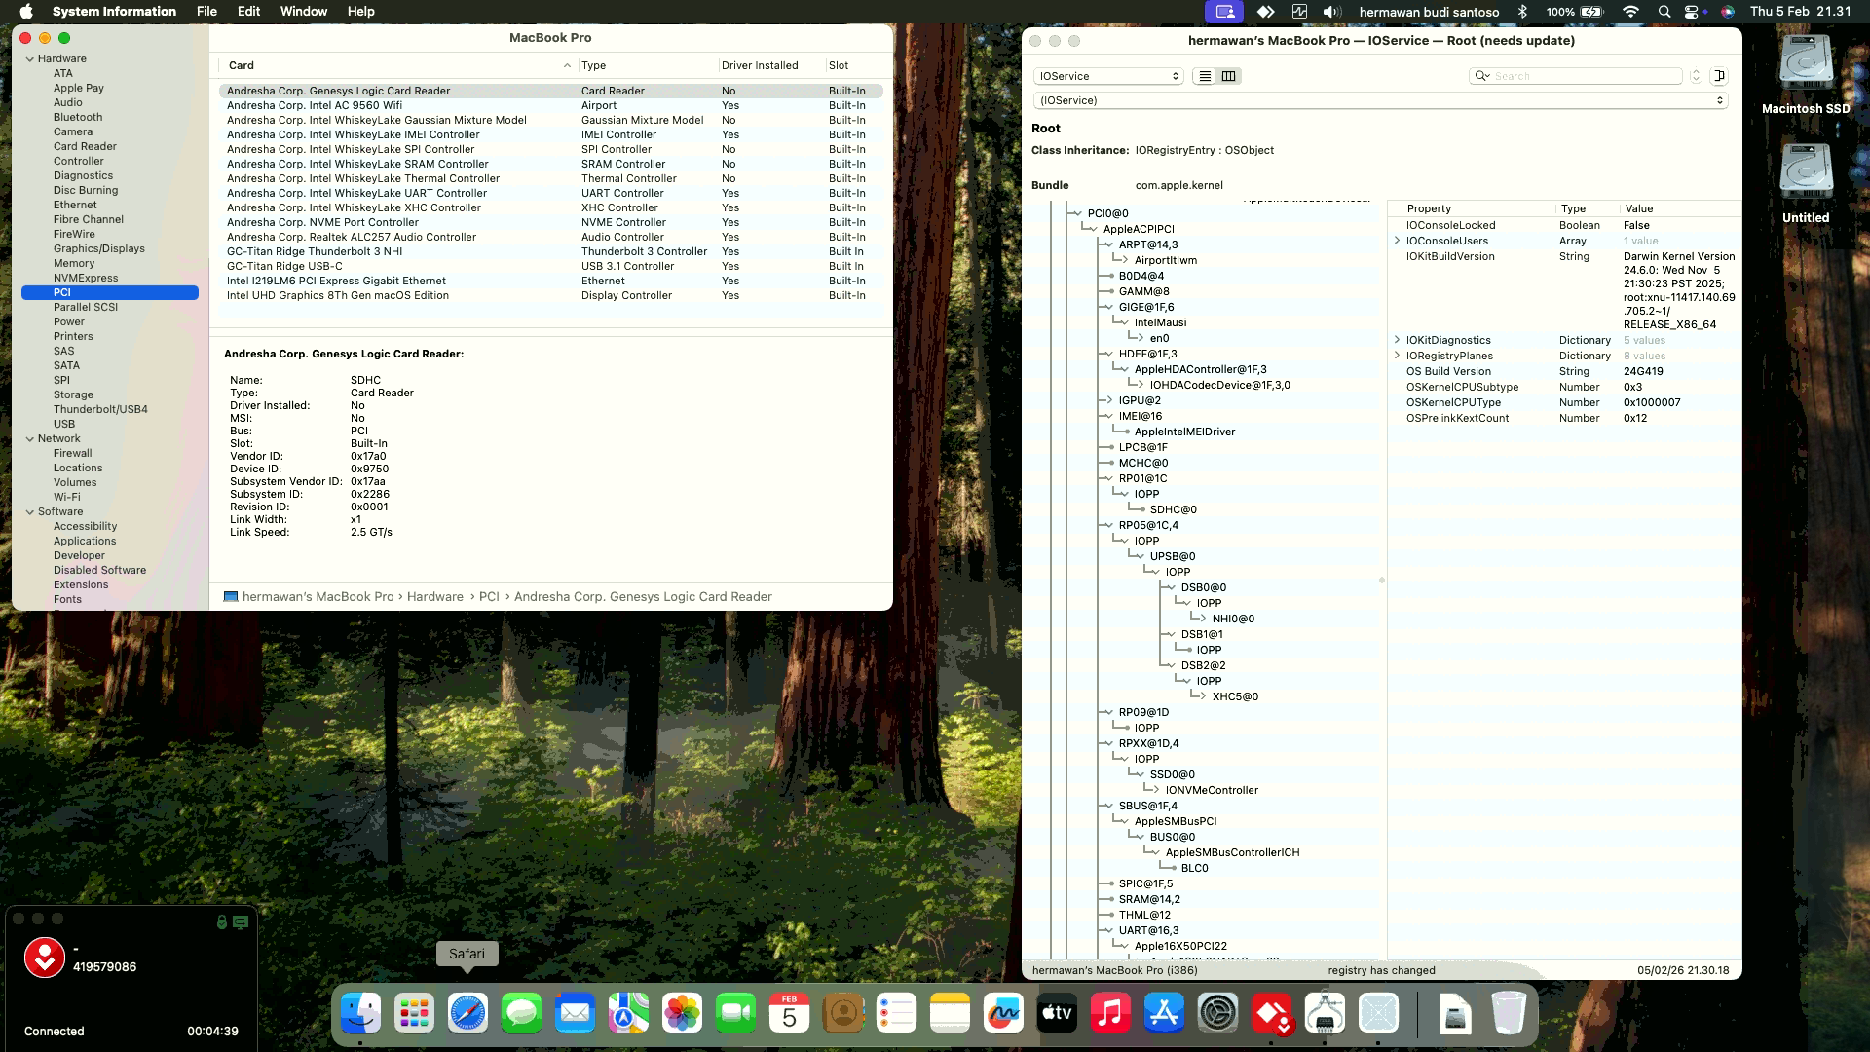This screenshot has width=1870, height=1052.
Task: Collapse the RP05@1C,4 tree node
Action: click(1108, 525)
